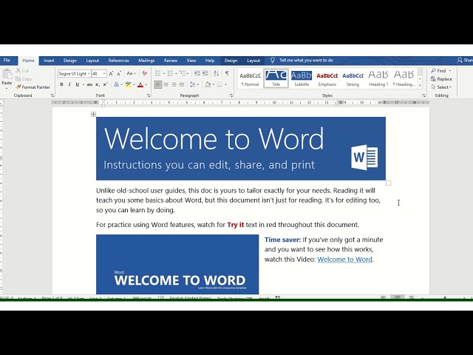This screenshot has height=355, width=473.
Task: Click the Share person icon
Action: (460, 61)
